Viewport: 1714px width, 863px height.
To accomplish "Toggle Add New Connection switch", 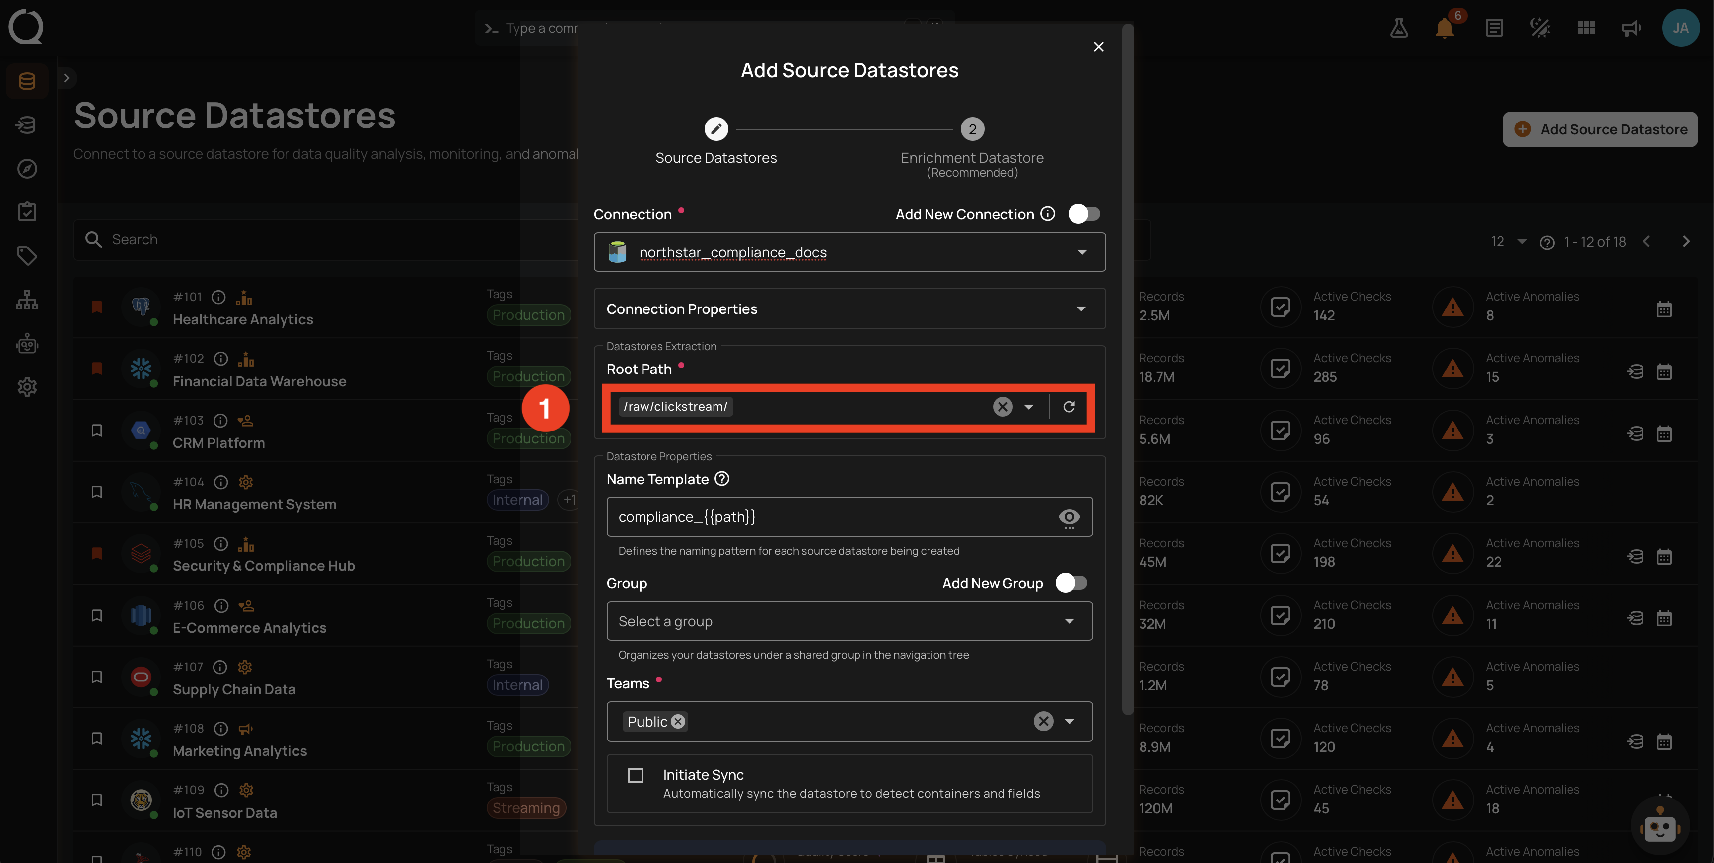I will 1084,213.
